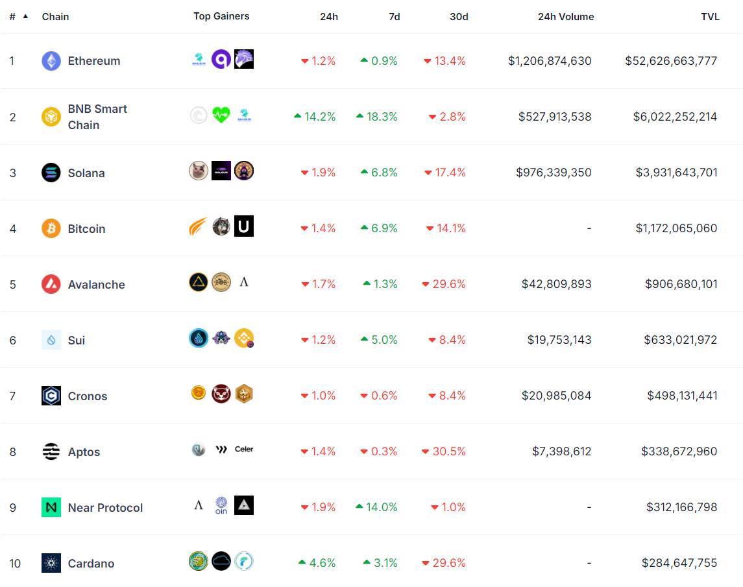Click the black U gainer icon in Bitcoin row
This screenshot has height=587, width=743.
[244, 226]
